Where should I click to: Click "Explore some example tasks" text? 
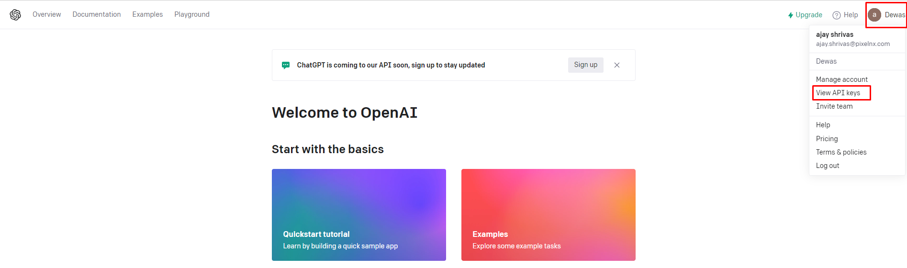516,246
